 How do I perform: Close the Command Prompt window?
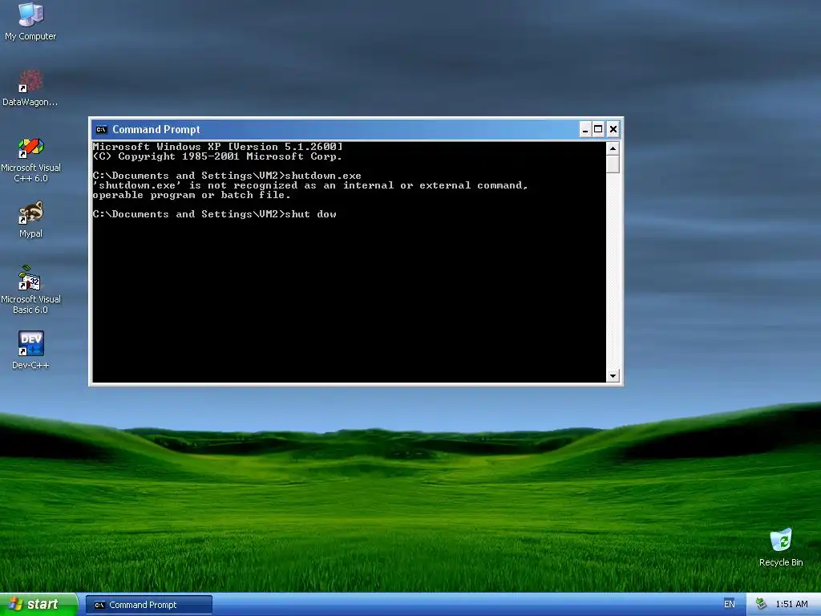[613, 129]
